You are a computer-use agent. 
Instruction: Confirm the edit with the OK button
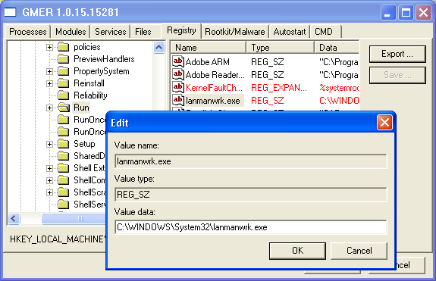coord(297,251)
